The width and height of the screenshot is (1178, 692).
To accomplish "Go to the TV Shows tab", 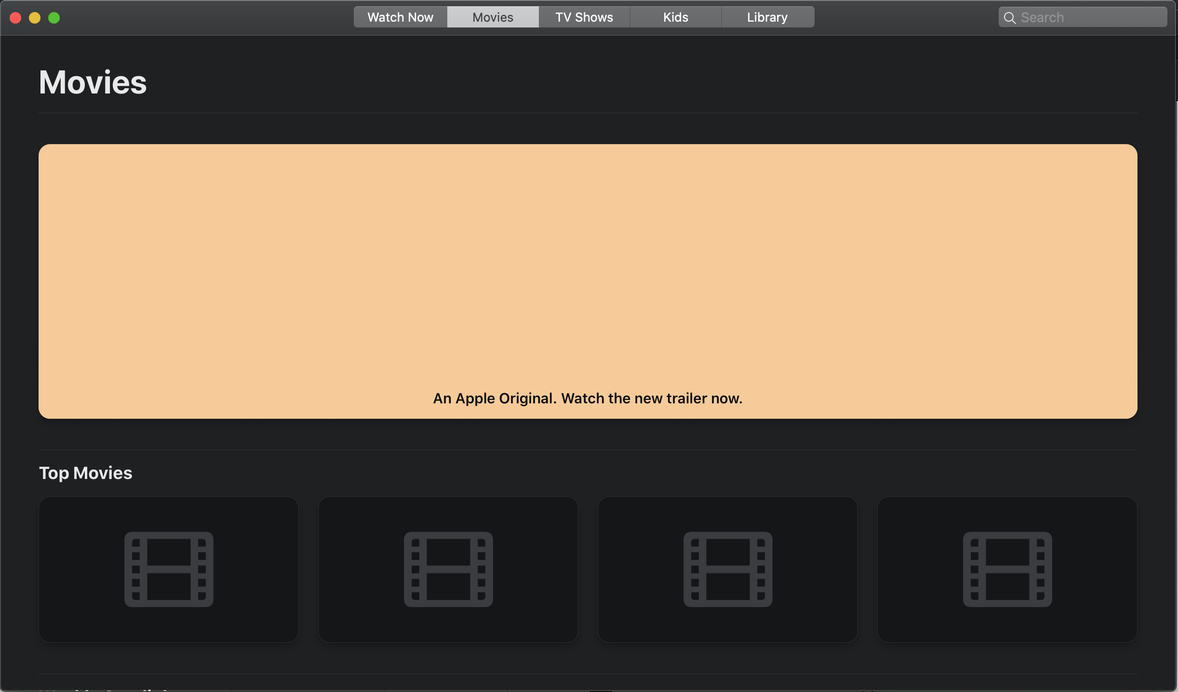I will [584, 17].
